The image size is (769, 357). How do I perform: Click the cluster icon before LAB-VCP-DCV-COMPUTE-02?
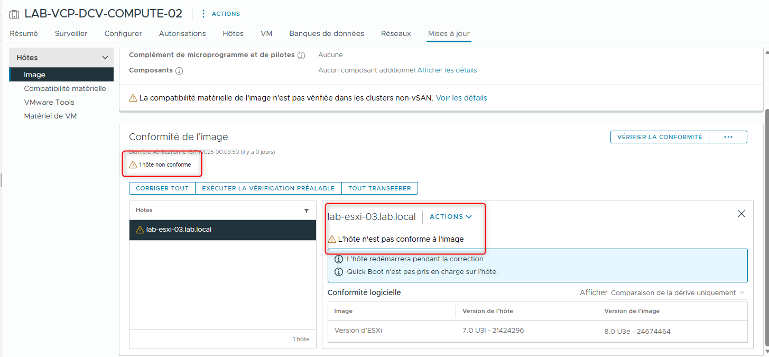(14, 13)
